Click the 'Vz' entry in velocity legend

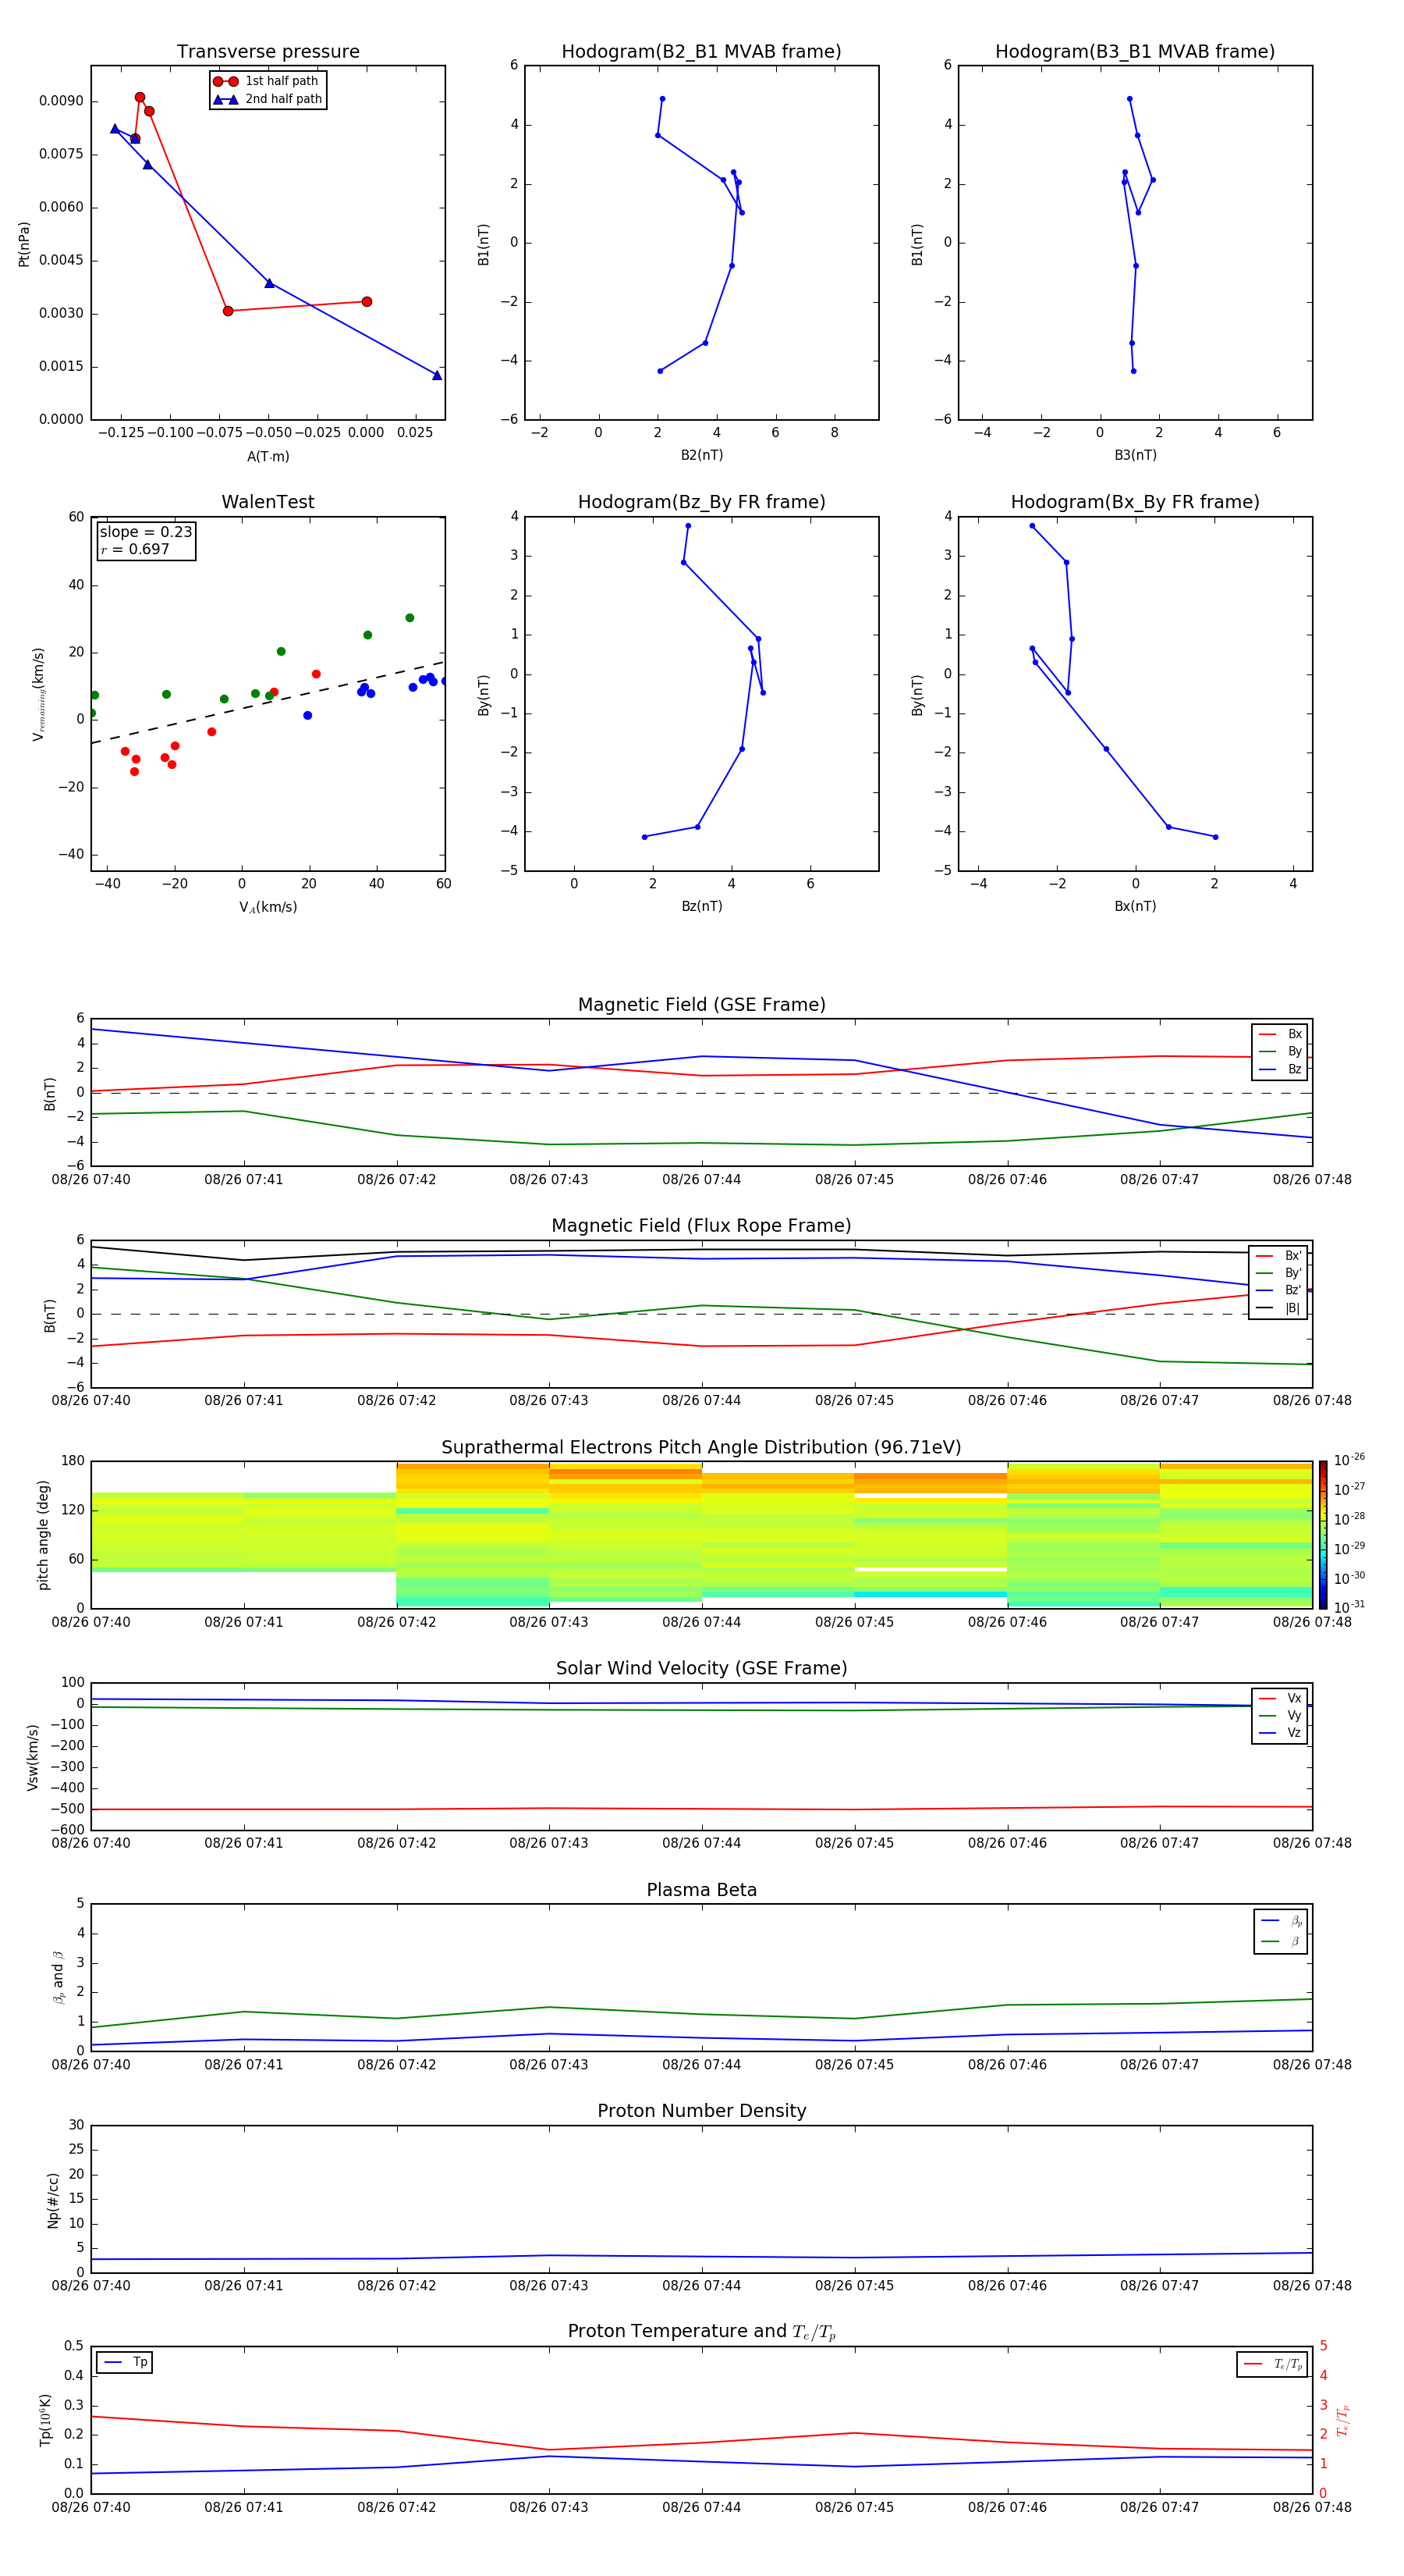1280,1733
